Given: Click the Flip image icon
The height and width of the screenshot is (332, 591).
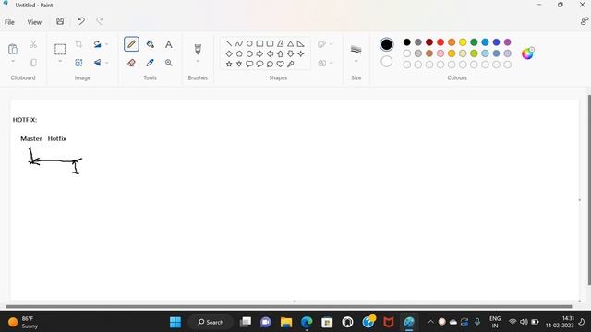Looking at the screenshot, I should click(x=97, y=63).
